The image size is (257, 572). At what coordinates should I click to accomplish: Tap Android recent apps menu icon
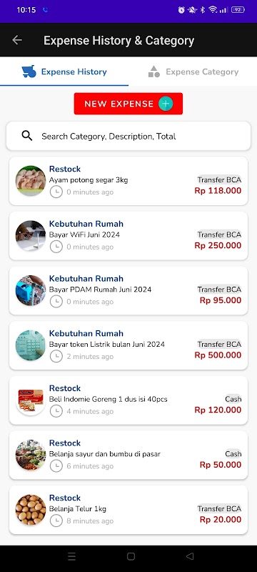[71, 556]
